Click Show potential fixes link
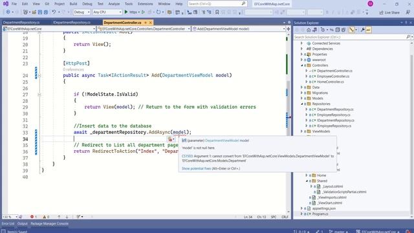 pos(196,168)
